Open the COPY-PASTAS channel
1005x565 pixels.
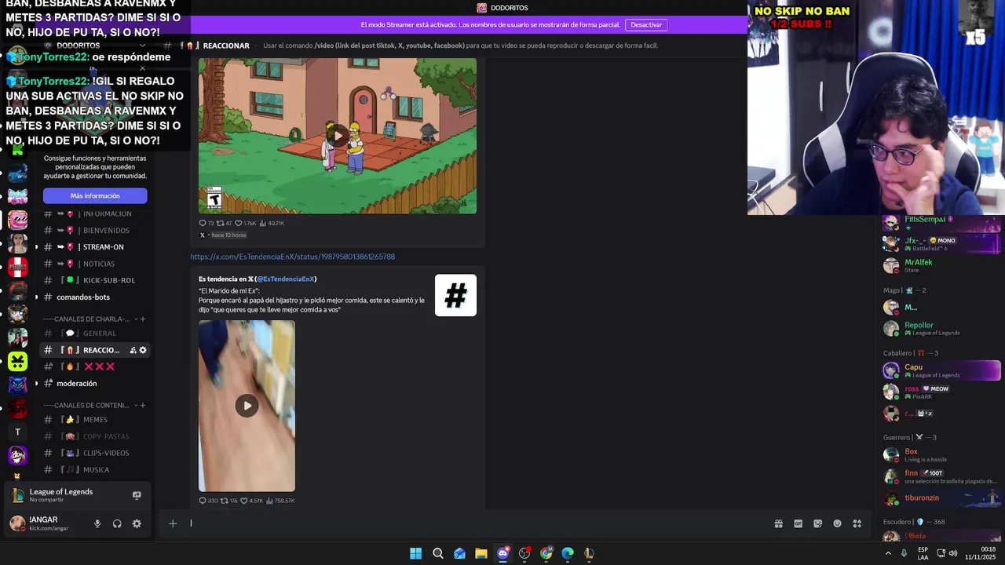coord(95,436)
